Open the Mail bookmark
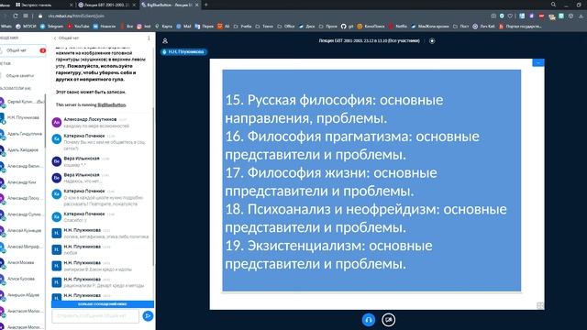 (183, 27)
